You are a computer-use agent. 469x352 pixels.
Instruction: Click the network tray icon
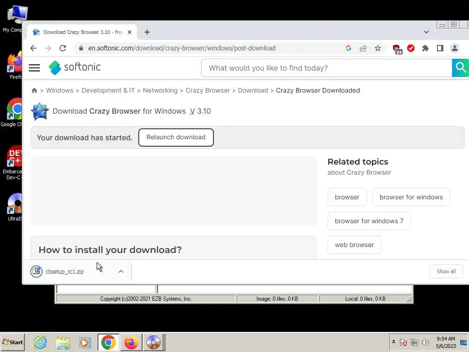(x=414, y=342)
